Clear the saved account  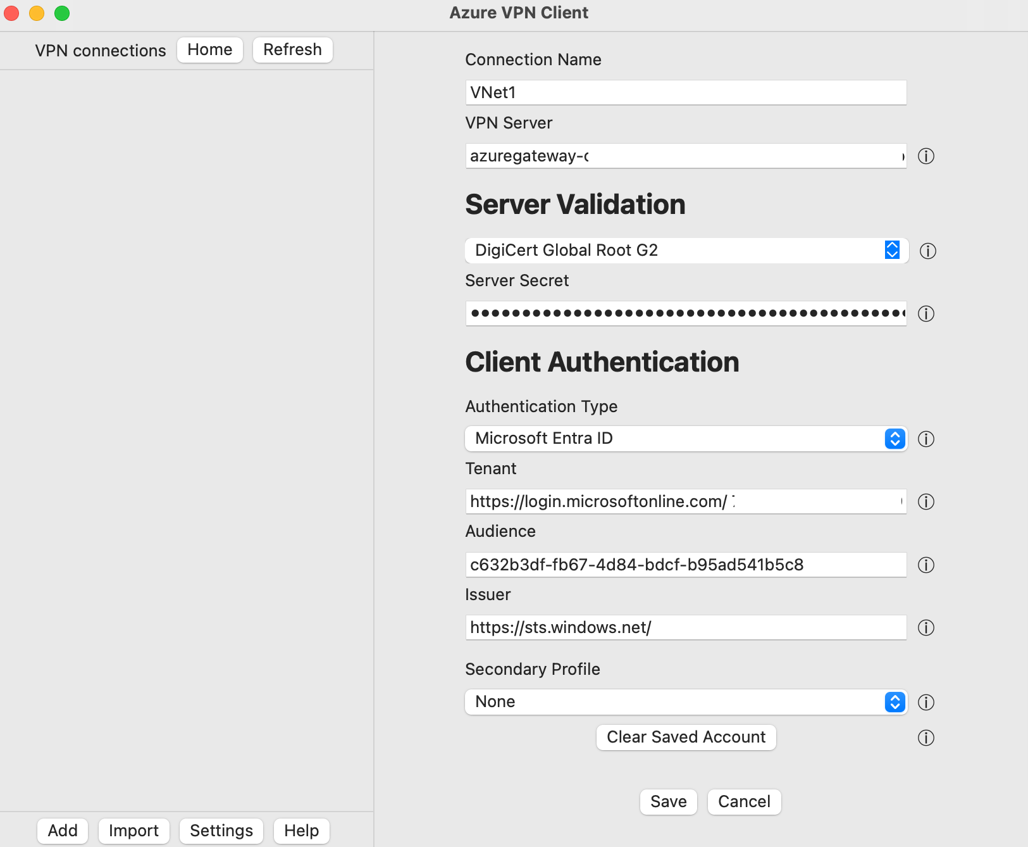click(x=686, y=737)
